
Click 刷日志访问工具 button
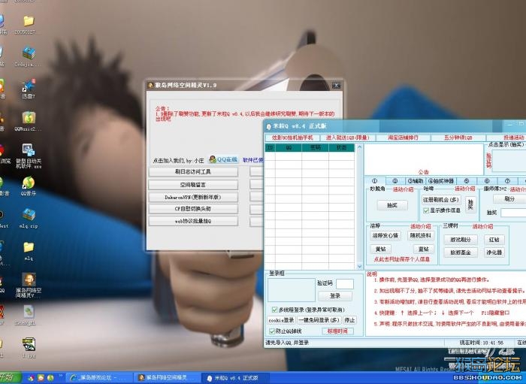(193, 171)
